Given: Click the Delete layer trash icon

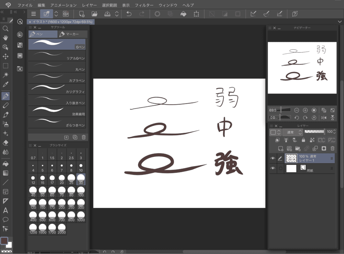Looking at the screenshot, I should tap(333, 149).
